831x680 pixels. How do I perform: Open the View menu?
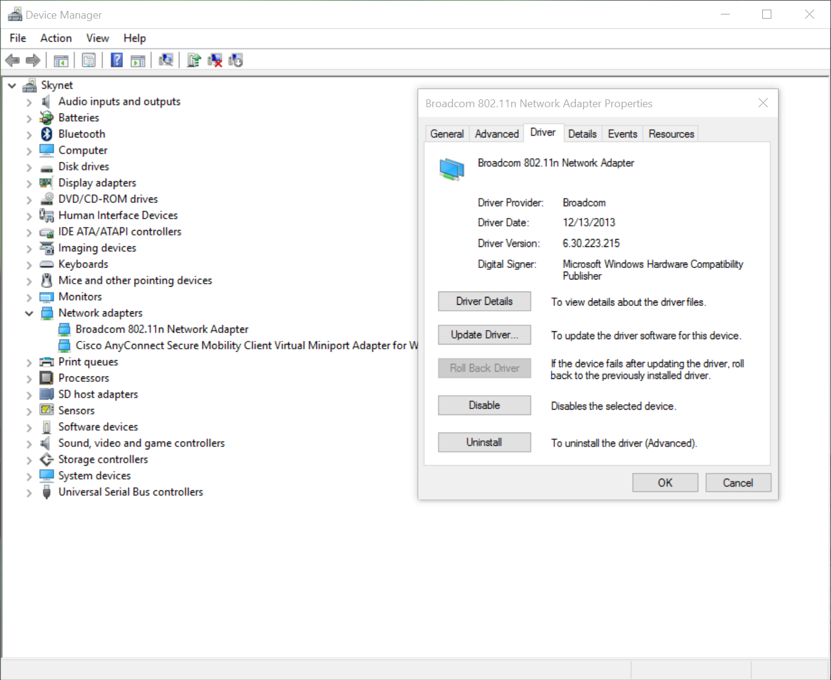(98, 38)
